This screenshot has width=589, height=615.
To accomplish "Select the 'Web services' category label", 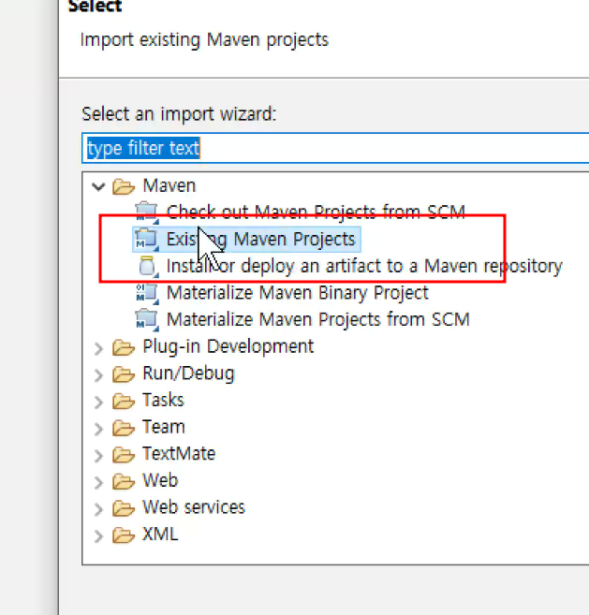I will 194,507.
